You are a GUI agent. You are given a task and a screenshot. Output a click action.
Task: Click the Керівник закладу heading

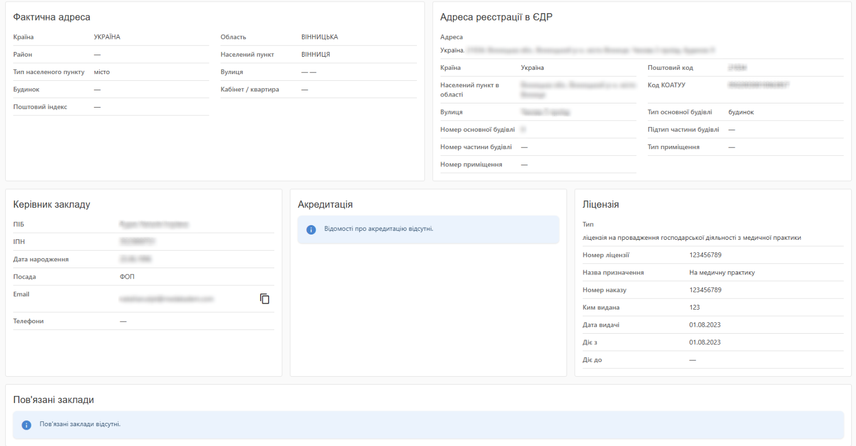51,205
